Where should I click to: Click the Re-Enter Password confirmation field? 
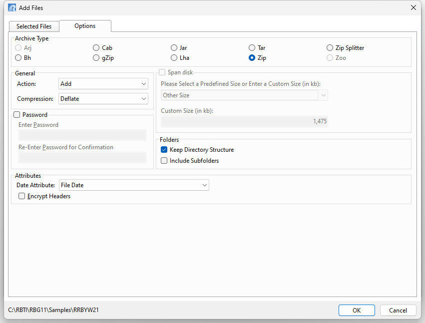pos(82,157)
